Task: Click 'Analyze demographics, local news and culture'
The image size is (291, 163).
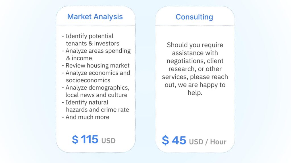Action: pyautogui.click(x=95, y=91)
